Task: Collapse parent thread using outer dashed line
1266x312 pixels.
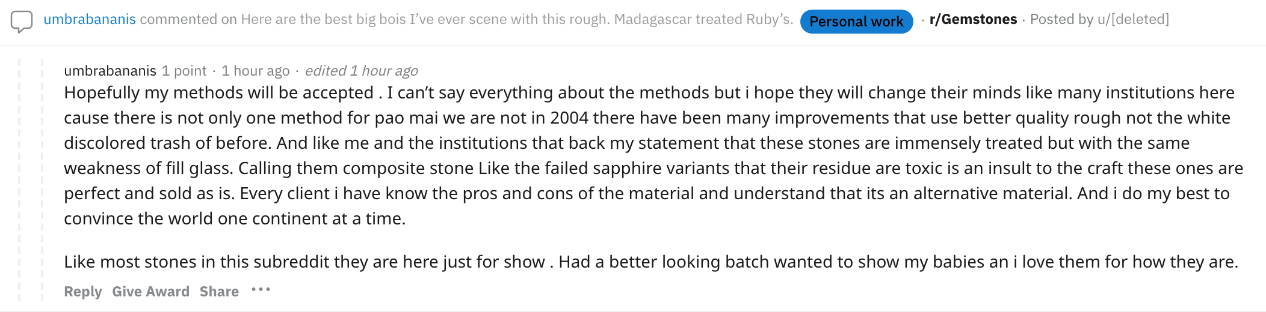Action: pos(19,180)
